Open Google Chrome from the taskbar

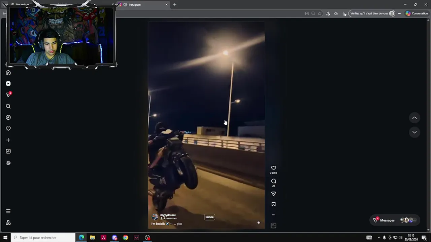click(125, 238)
